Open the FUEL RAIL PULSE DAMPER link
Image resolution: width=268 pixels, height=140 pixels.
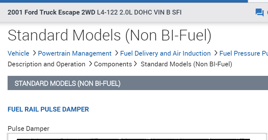click(x=48, y=109)
